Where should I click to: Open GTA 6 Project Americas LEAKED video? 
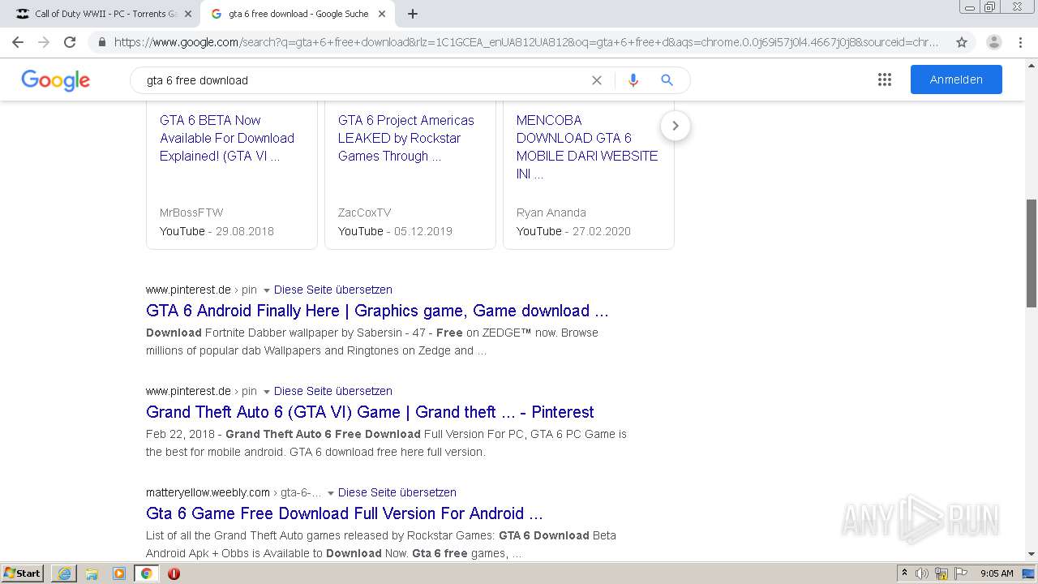pyautogui.click(x=406, y=138)
